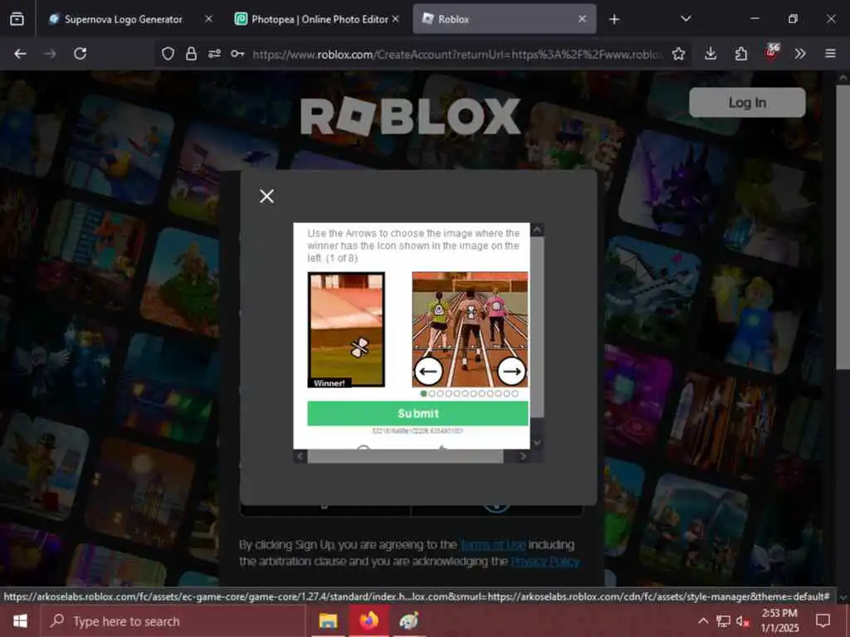
Task: Open the downloads panel
Action: click(x=711, y=54)
